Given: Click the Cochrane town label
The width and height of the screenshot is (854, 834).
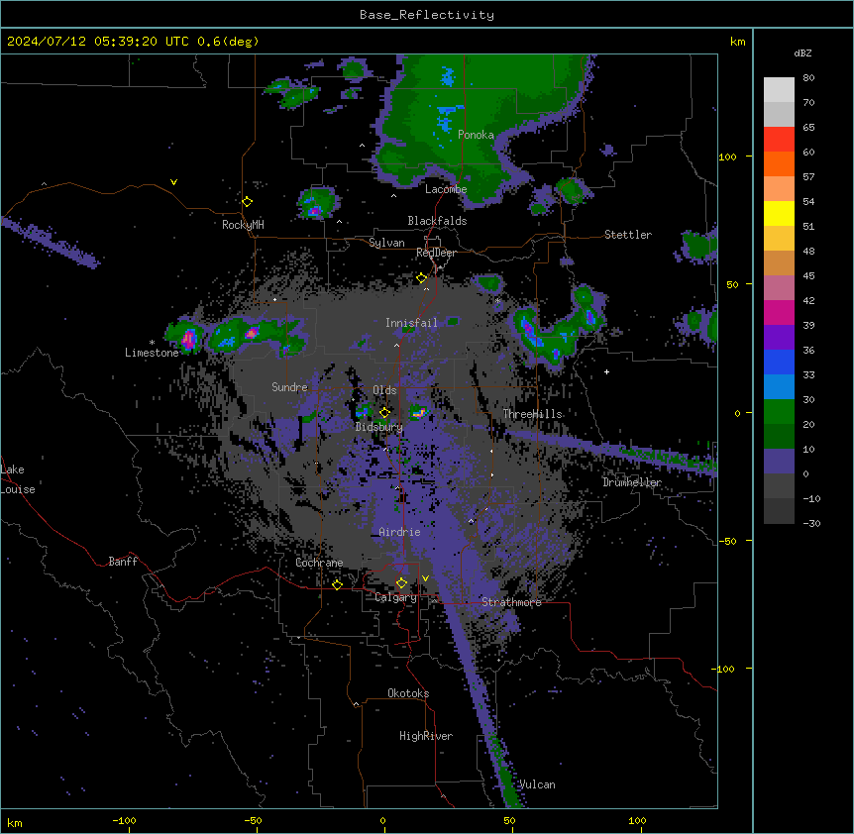Looking at the screenshot, I should (x=319, y=563).
